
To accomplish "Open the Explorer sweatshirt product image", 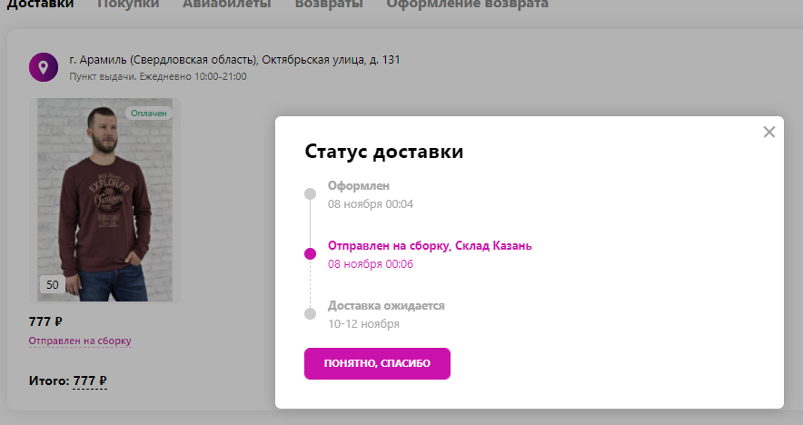I will pos(104,200).
